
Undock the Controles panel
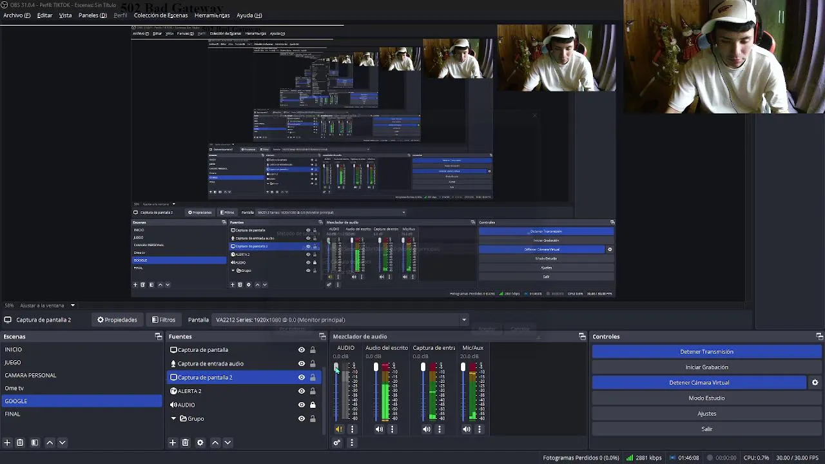click(819, 336)
